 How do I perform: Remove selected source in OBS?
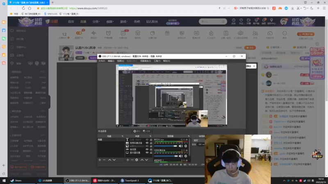coord(132,160)
